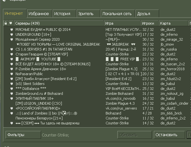Click the de_mirage_32 map cell
This screenshot has width=191, height=147.
click(x=172, y=39)
